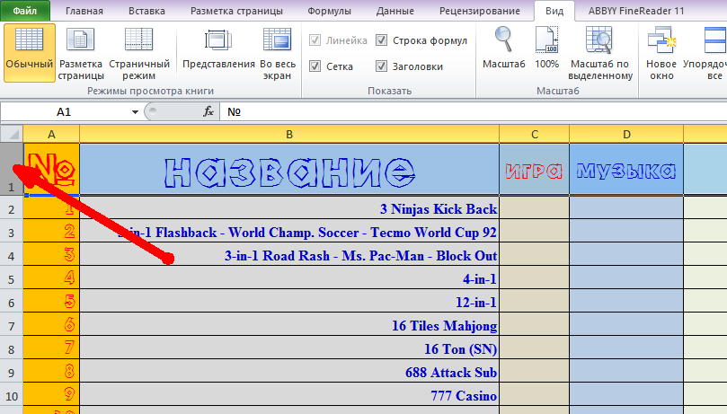
Task: Click the Вид ribbon tab
Action: (554, 11)
